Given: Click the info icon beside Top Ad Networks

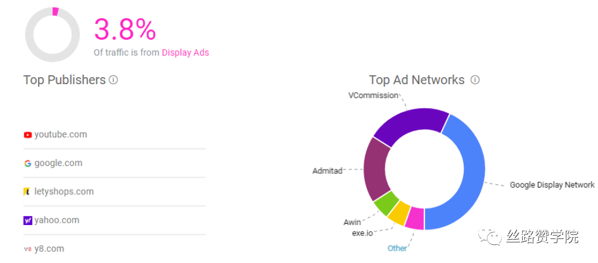Looking at the screenshot, I should pyautogui.click(x=475, y=80).
